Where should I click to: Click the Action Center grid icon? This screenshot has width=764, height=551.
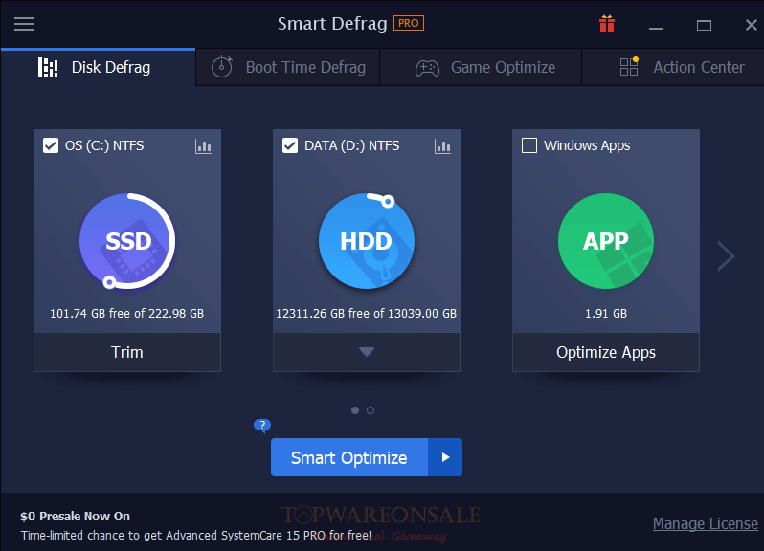tap(629, 67)
